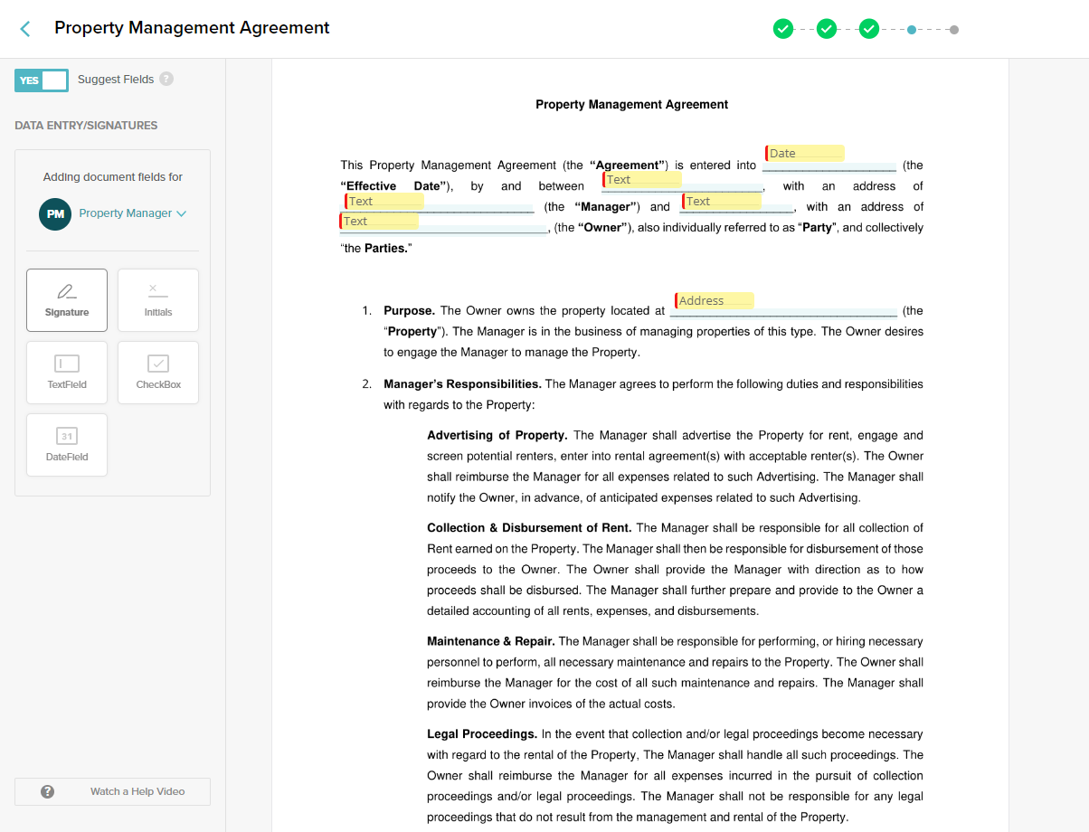Toggle Suggest Fields off
This screenshot has height=832, width=1089.
tap(41, 80)
